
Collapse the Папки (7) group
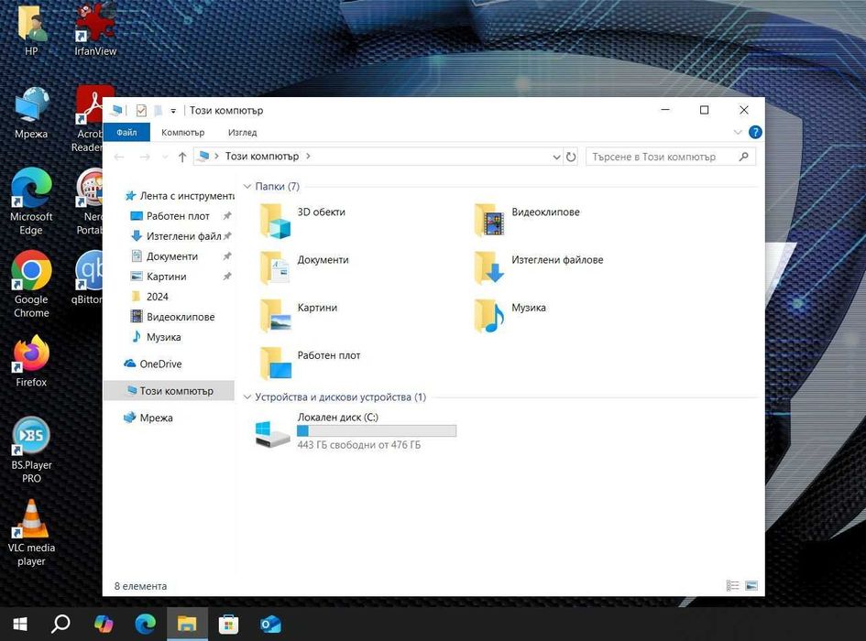coord(247,187)
